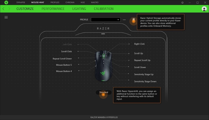Viewport: 209px width, 120px height.
Task: Open the hamburger sidebar menu
Action: [x=6, y=17]
